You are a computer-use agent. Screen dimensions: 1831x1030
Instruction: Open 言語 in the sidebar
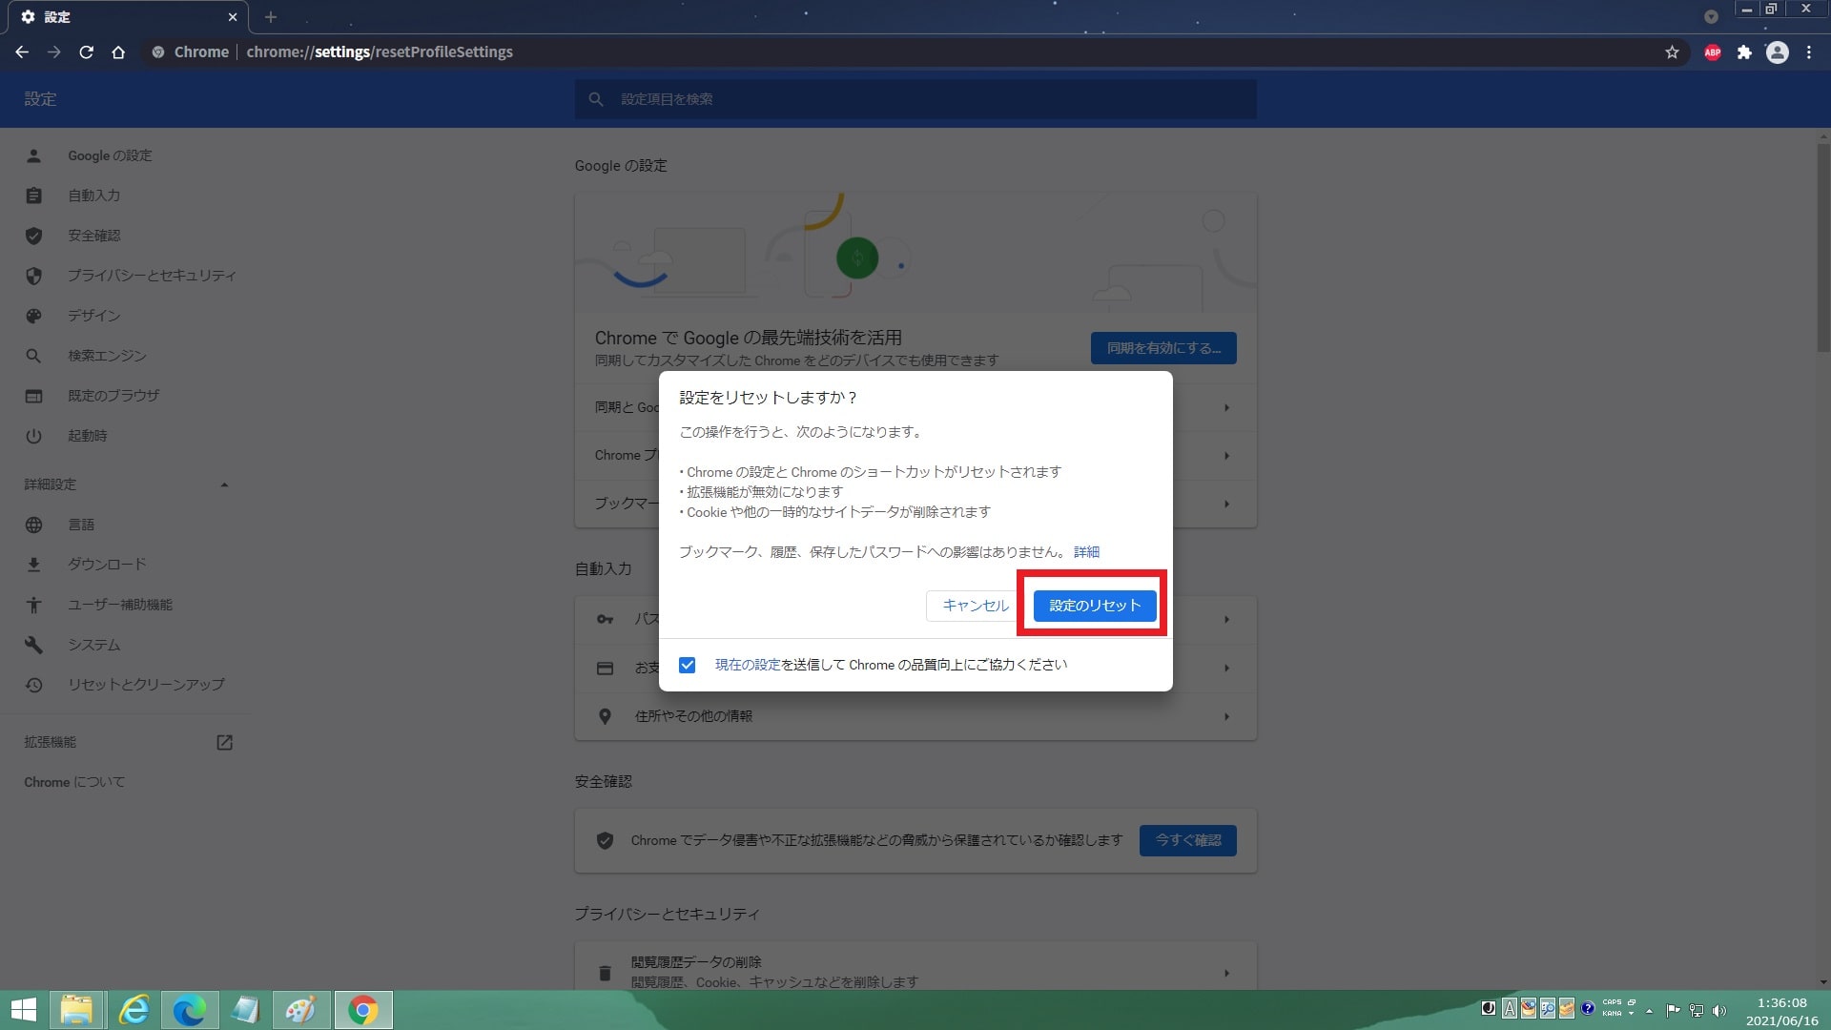coord(81,525)
